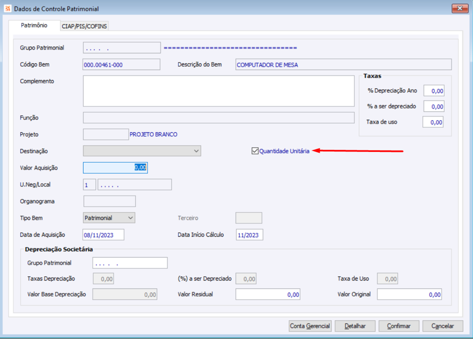Open the CIAP/PIS/COFINS tab
This screenshot has width=473, height=339.
coord(84,26)
